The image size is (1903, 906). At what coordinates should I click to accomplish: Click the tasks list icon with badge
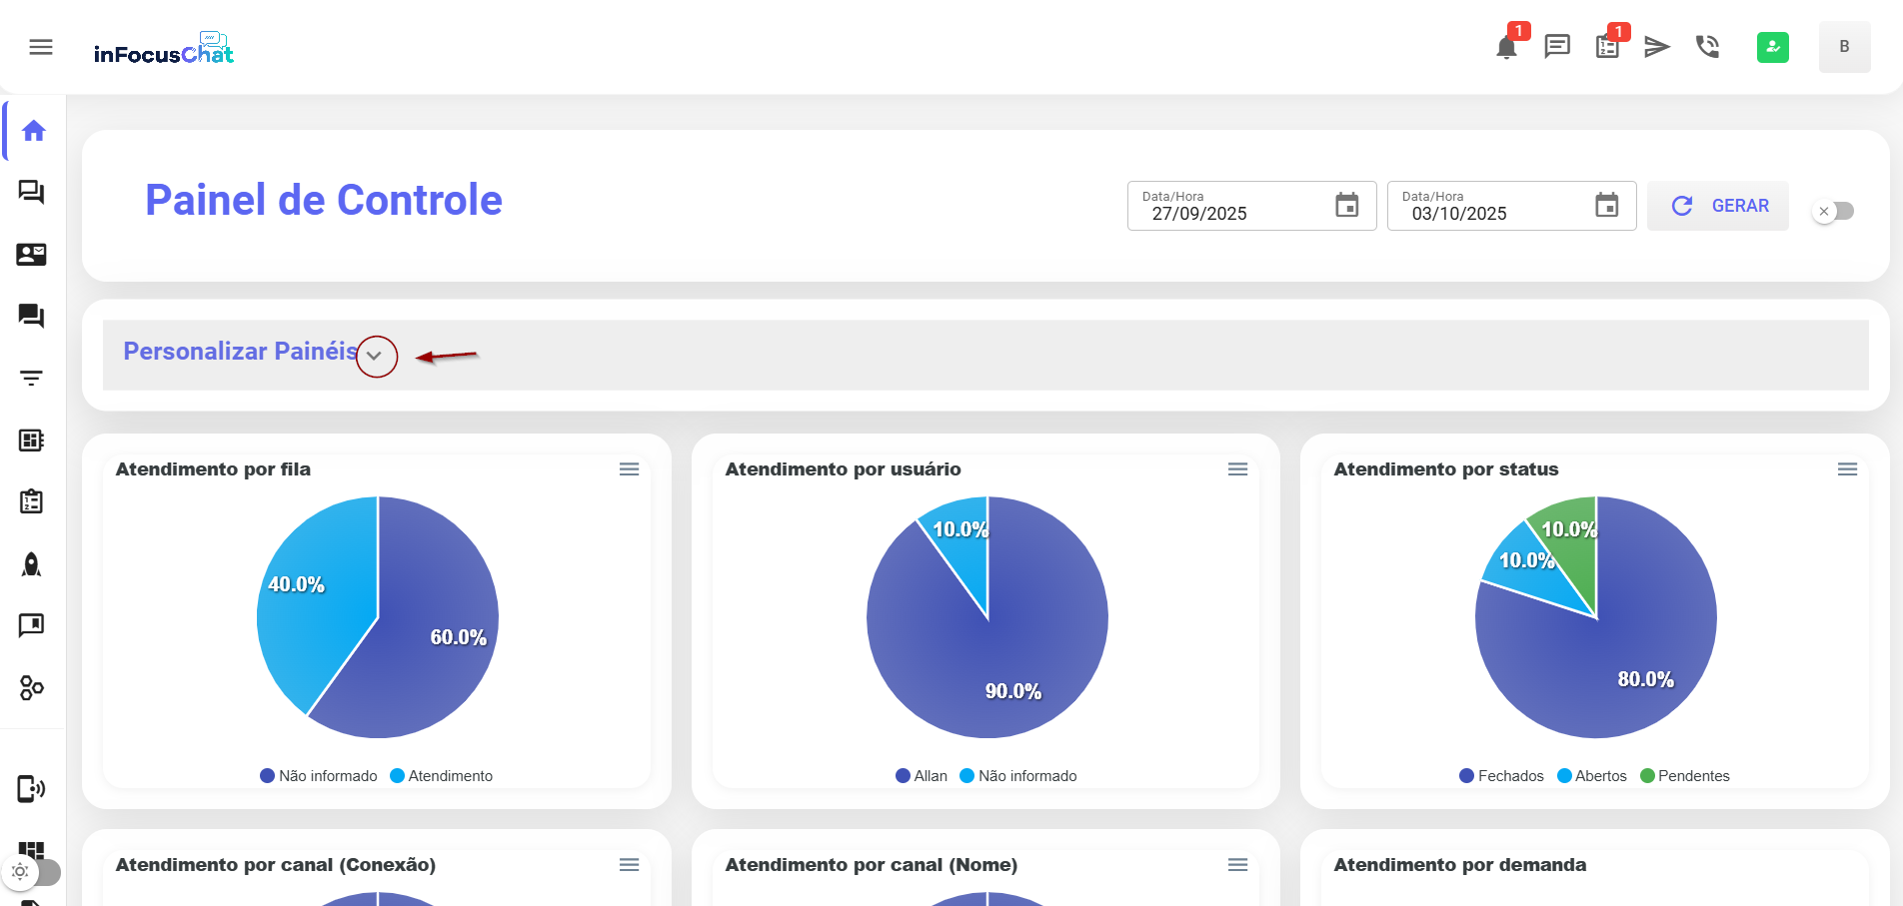pyautogui.click(x=1607, y=47)
